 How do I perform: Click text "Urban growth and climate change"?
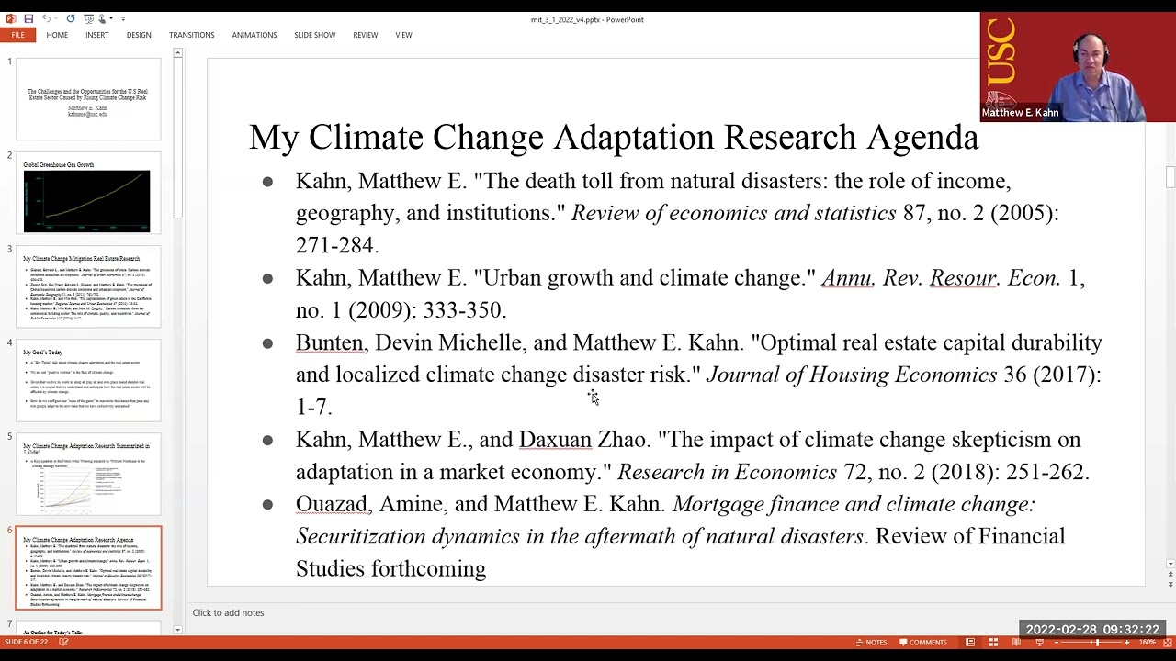(643, 278)
